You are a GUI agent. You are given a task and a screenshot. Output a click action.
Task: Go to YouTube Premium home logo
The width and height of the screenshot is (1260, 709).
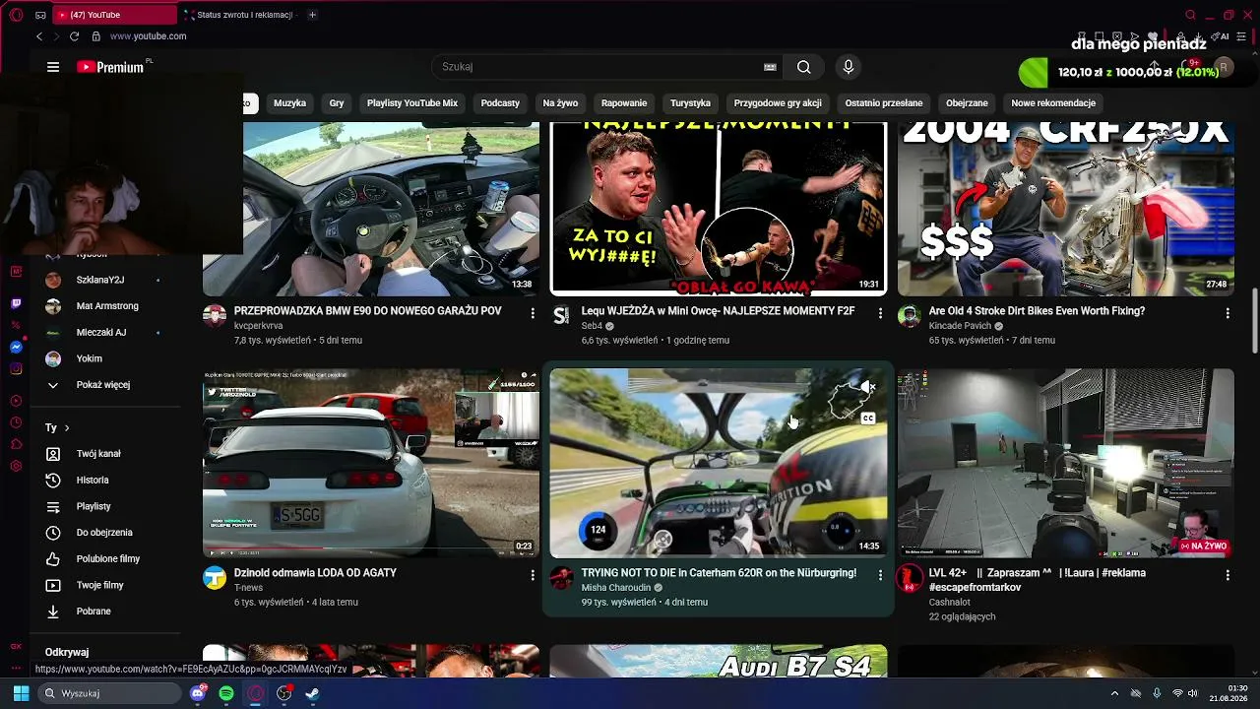pos(110,67)
